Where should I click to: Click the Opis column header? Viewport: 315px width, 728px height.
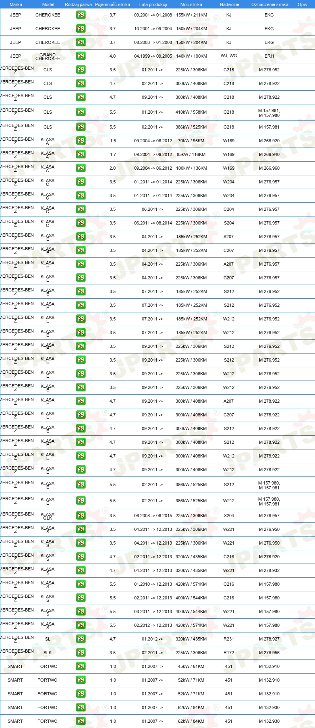click(302, 4)
